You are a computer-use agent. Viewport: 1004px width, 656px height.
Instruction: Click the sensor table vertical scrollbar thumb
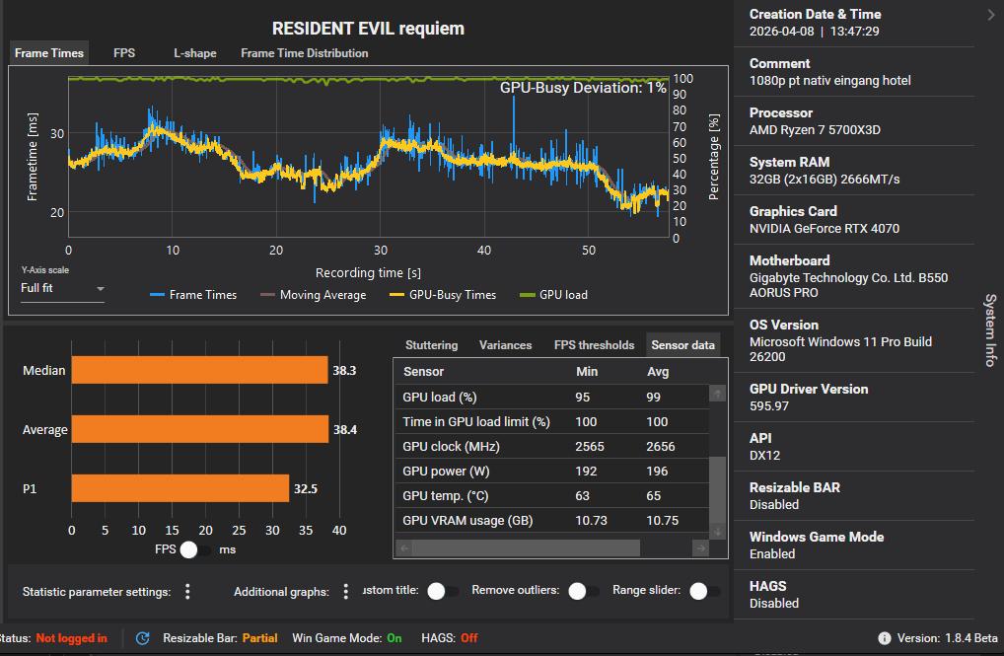[x=717, y=489]
